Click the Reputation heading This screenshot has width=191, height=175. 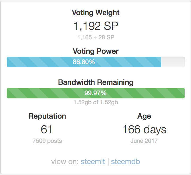point(47,116)
